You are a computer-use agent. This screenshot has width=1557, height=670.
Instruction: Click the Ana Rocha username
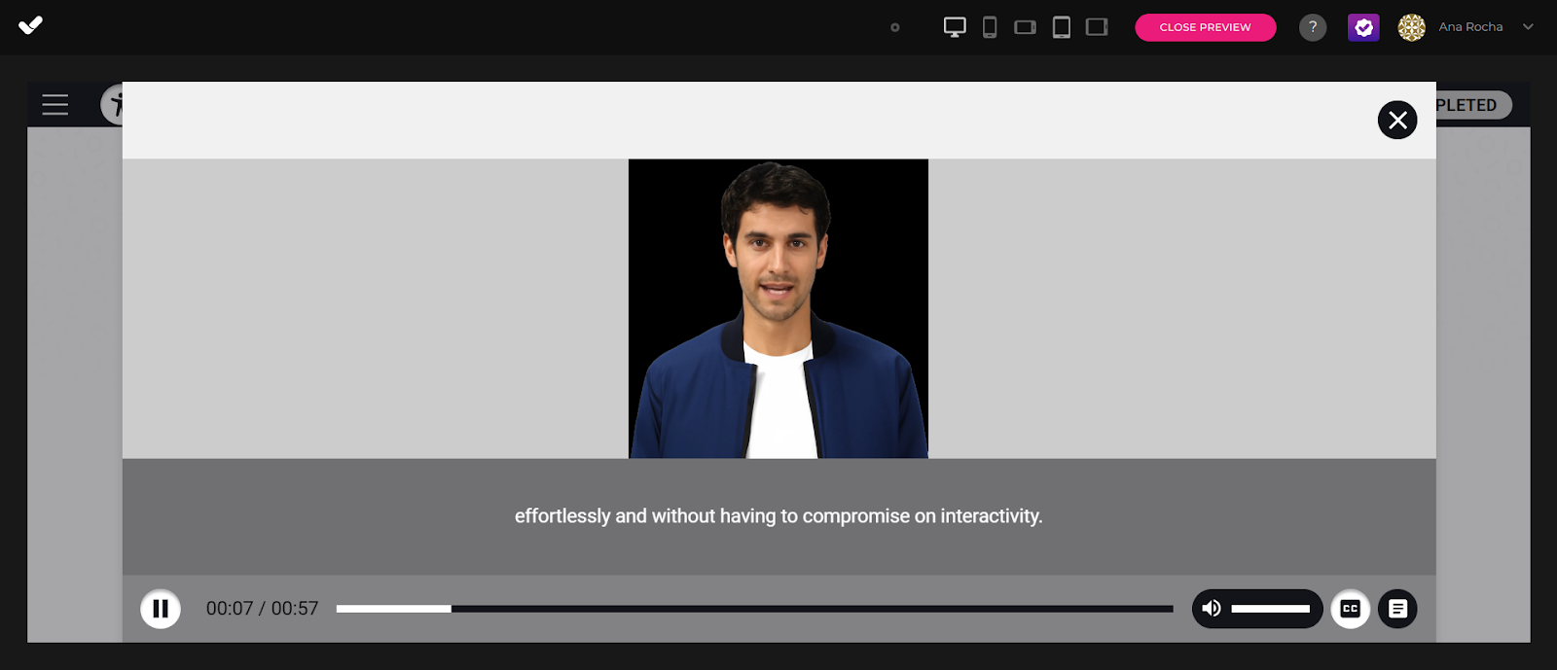pos(1470,27)
